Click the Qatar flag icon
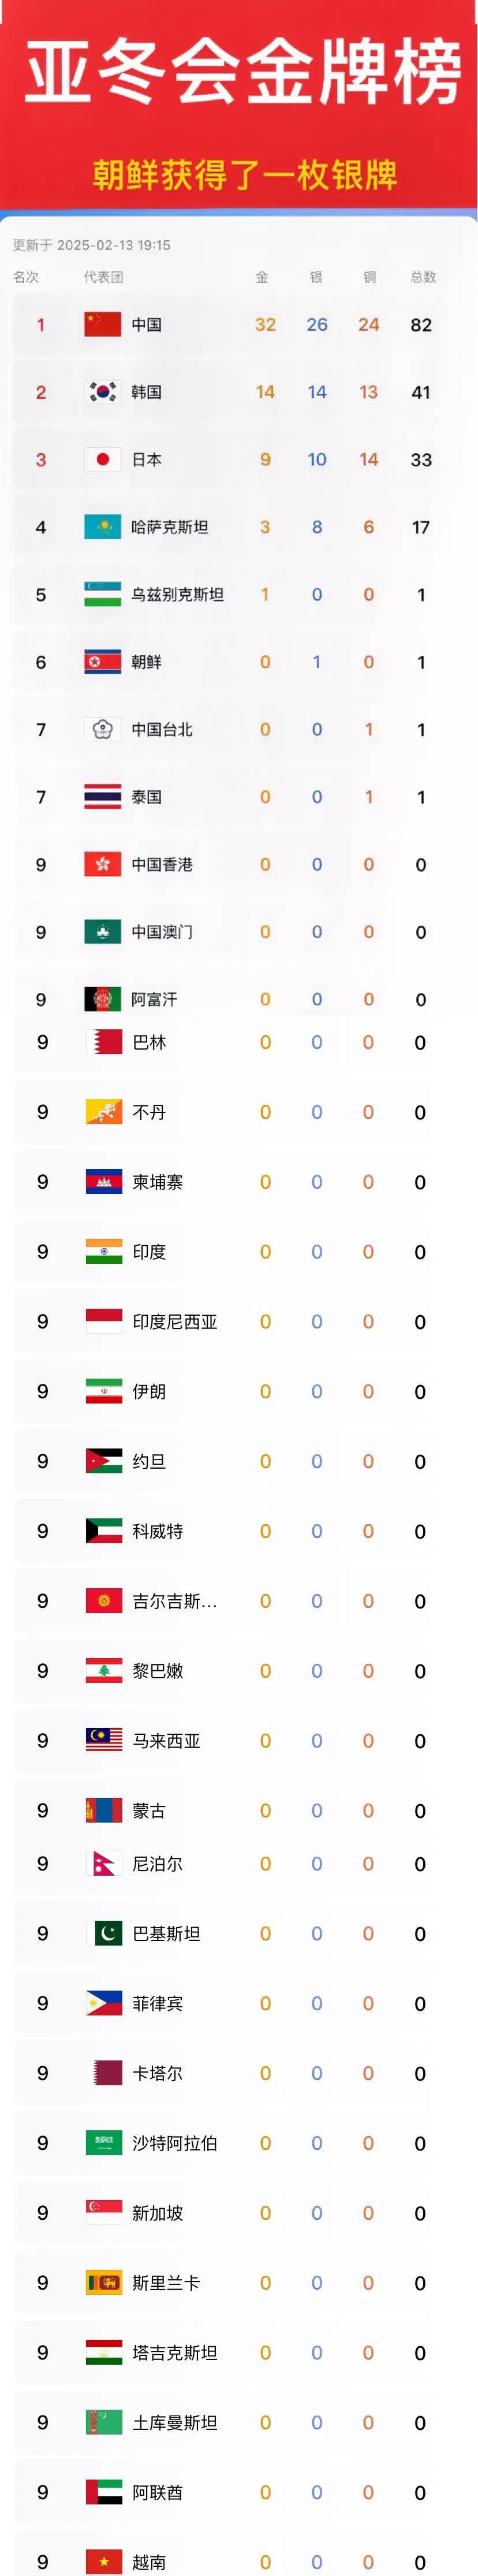The width and height of the screenshot is (478, 2576). 103,2073
